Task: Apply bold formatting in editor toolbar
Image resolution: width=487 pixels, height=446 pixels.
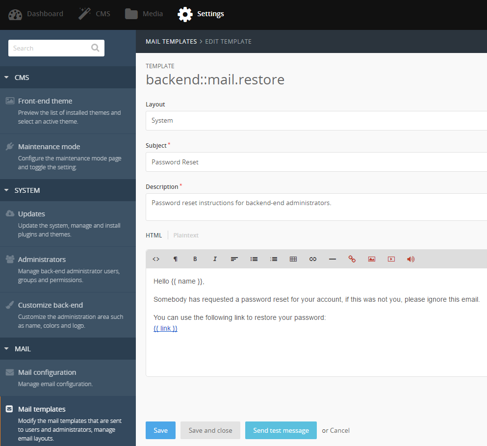Action: pyautogui.click(x=195, y=259)
